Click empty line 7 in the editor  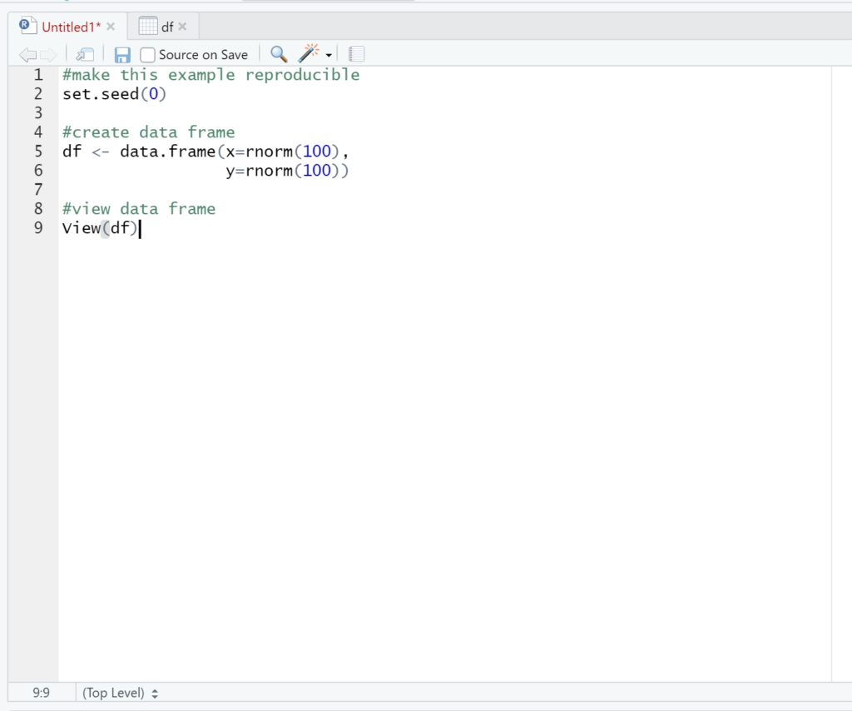click(x=444, y=190)
